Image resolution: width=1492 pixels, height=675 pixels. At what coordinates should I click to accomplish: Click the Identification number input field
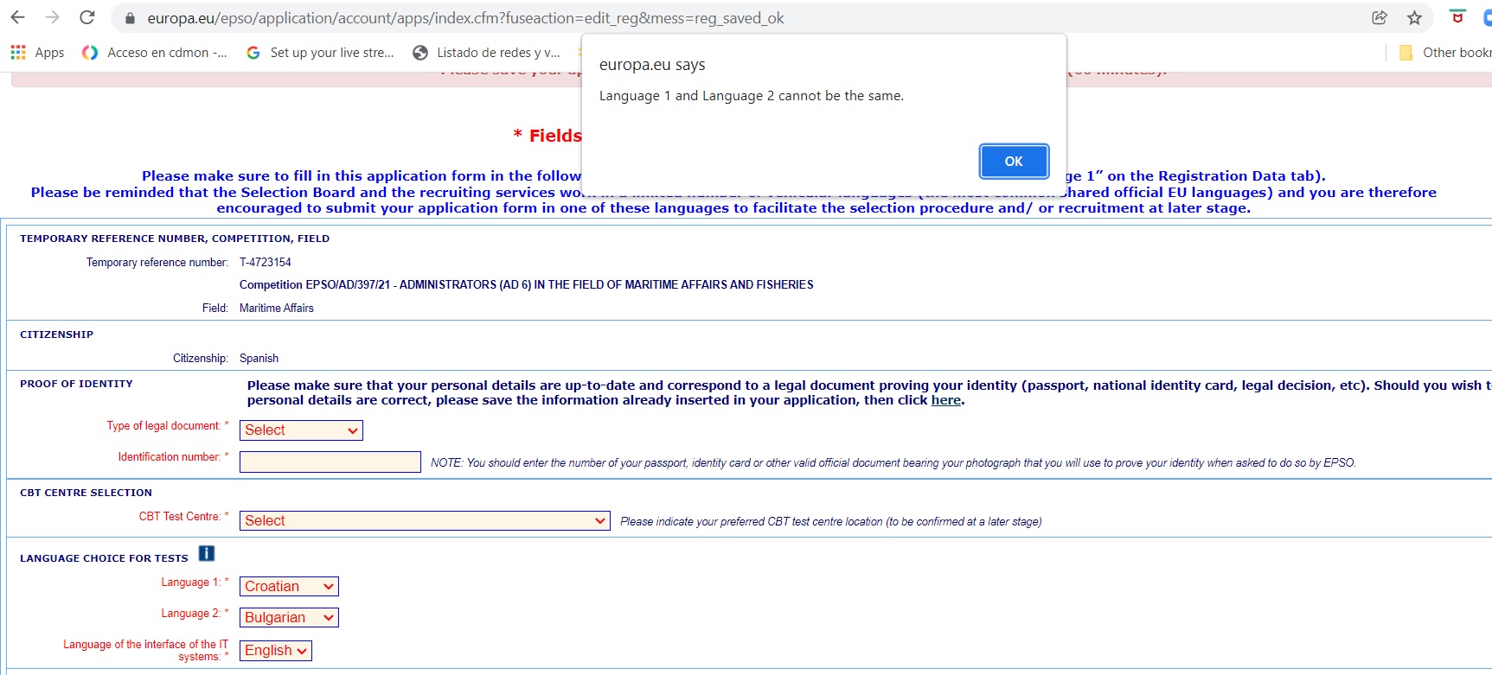click(330, 462)
